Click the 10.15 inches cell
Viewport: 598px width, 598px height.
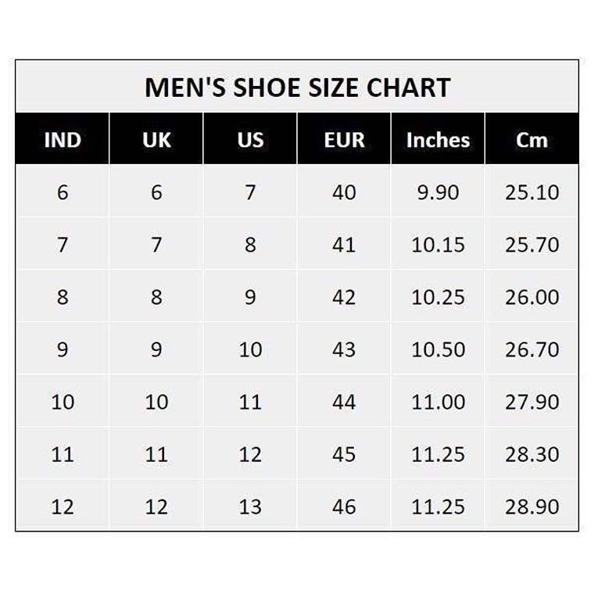tap(438, 245)
